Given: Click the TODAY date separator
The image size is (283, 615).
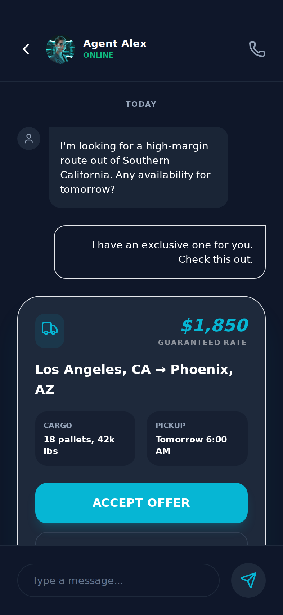Looking at the screenshot, I should [141, 104].
